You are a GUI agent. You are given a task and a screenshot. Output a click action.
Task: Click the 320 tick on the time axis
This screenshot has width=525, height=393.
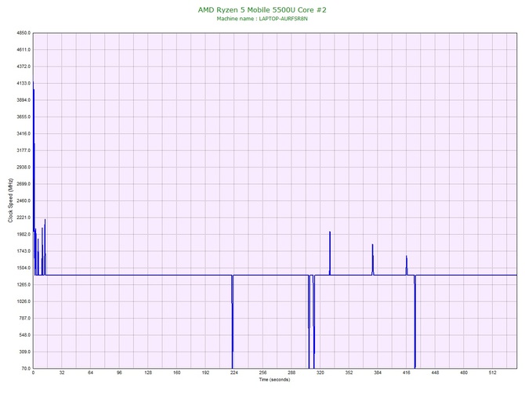[320, 373]
